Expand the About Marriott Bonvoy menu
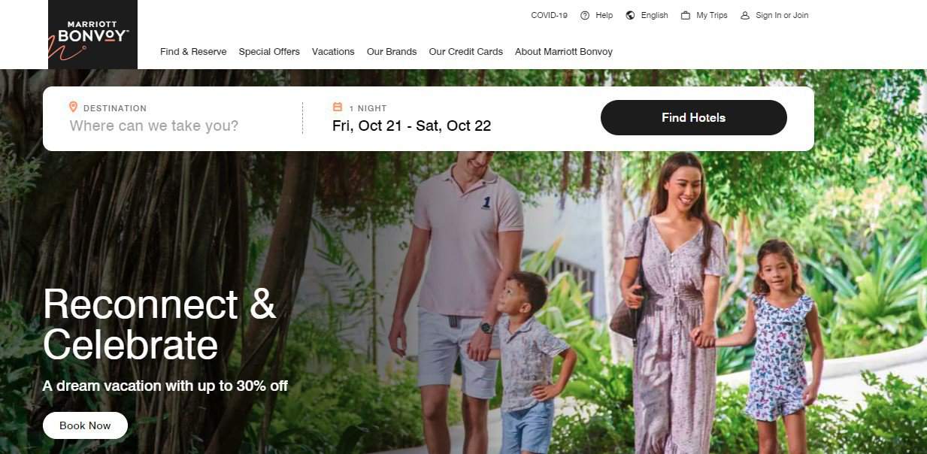This screenshot has height=454, width=927. 564,52
